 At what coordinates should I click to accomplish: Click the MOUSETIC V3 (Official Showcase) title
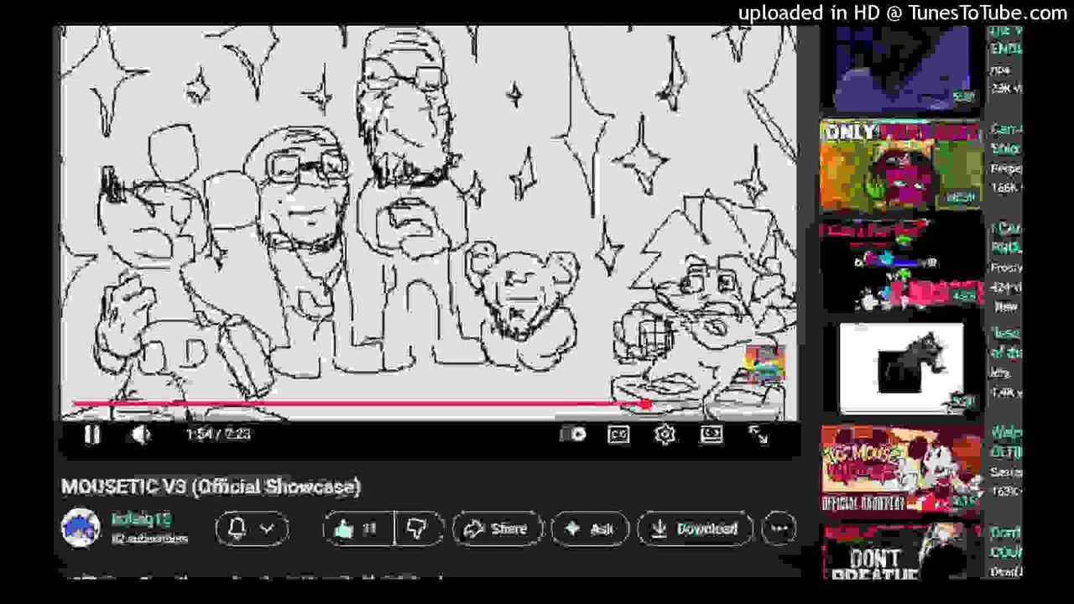click(x=211, y=487)
